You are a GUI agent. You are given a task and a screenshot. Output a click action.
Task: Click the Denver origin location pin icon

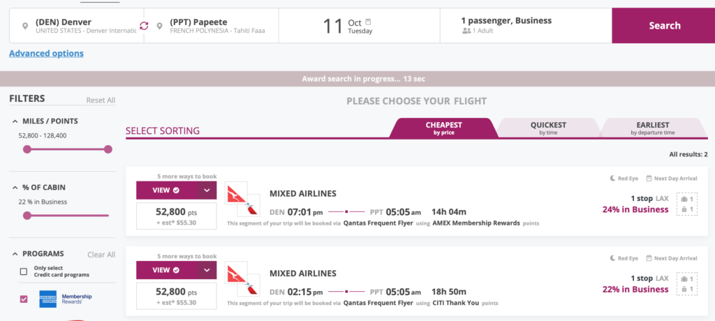tap(25, 27)
